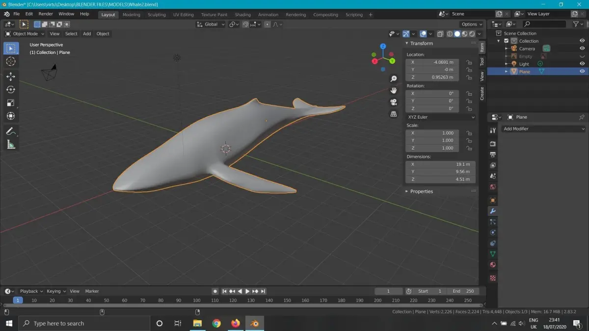Pin the properties editor context
Image resolution: width=589 pixels, height=331 pixels.
(x=582, y=117)
